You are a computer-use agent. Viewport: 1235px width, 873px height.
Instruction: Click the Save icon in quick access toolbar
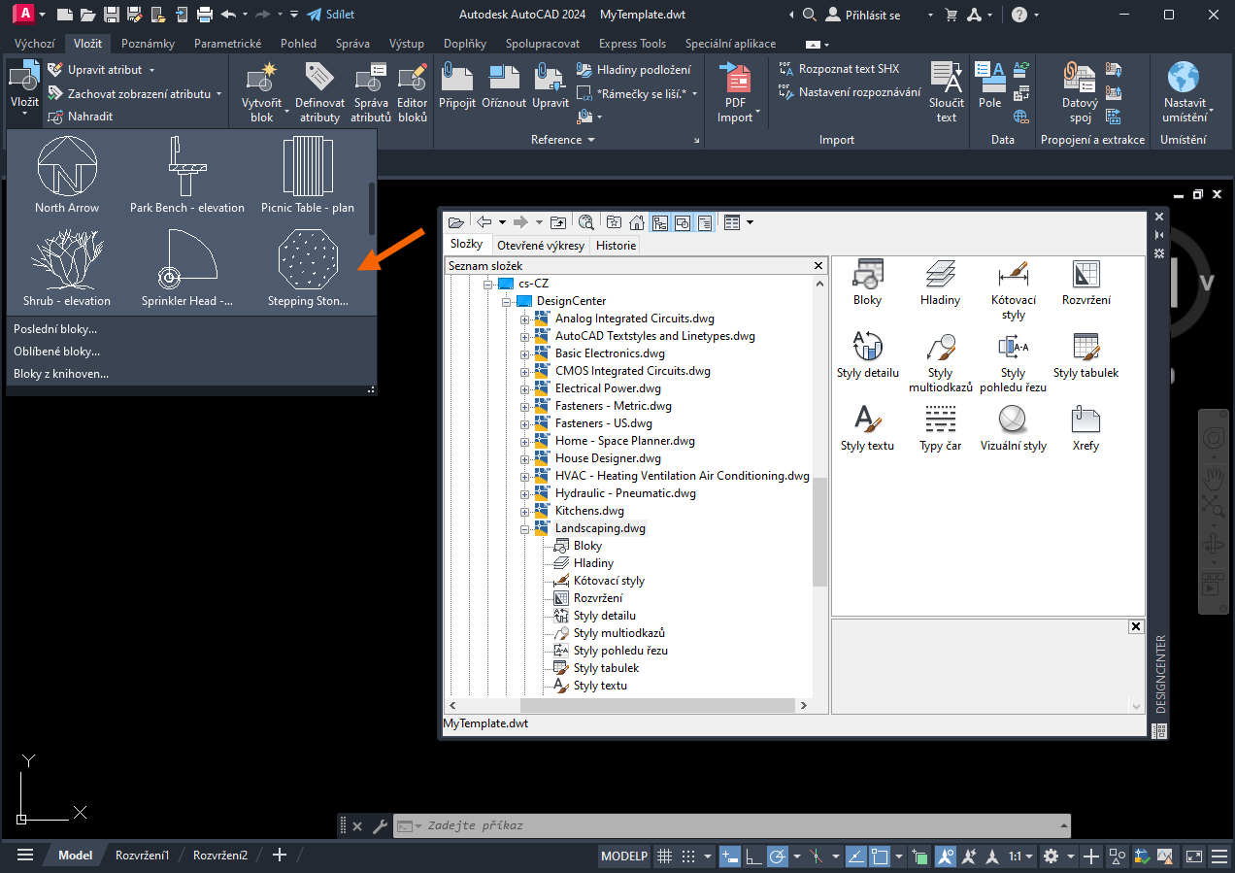pos(112,15)
